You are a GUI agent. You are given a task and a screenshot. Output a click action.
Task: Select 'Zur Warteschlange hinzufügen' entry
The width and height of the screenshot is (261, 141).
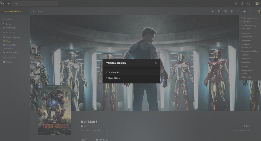[x=249, y=27]
